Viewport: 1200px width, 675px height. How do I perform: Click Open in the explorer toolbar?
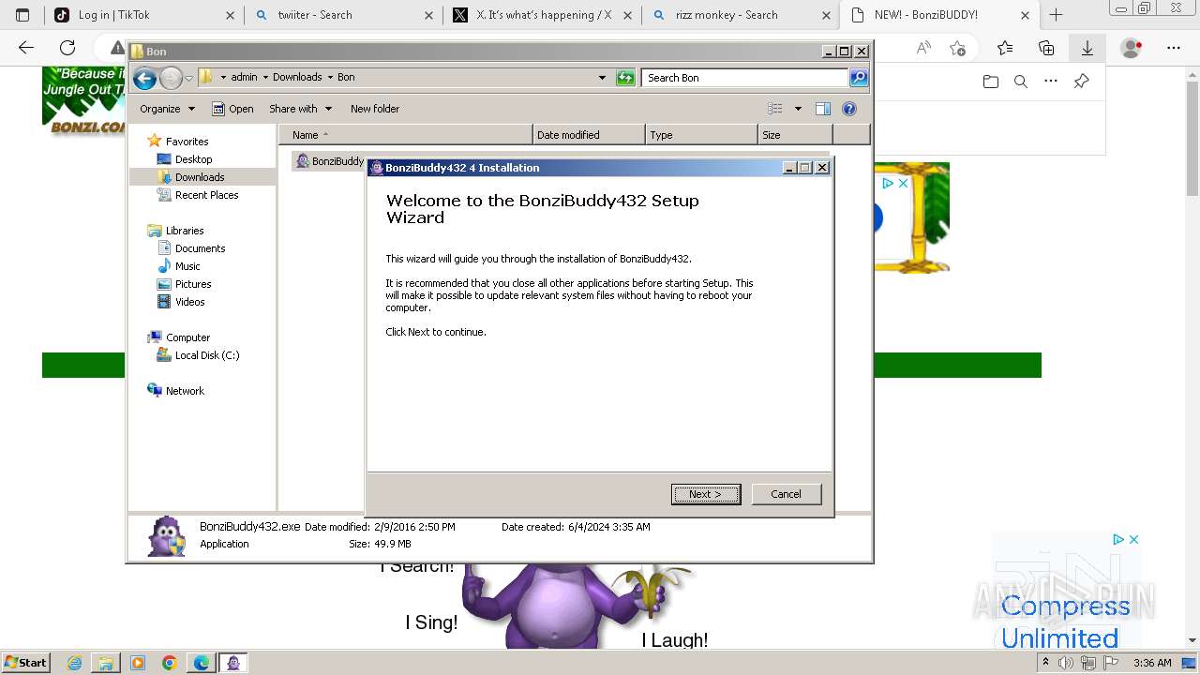[232, 109]
